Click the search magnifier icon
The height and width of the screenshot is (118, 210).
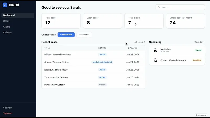coord(159,7)
